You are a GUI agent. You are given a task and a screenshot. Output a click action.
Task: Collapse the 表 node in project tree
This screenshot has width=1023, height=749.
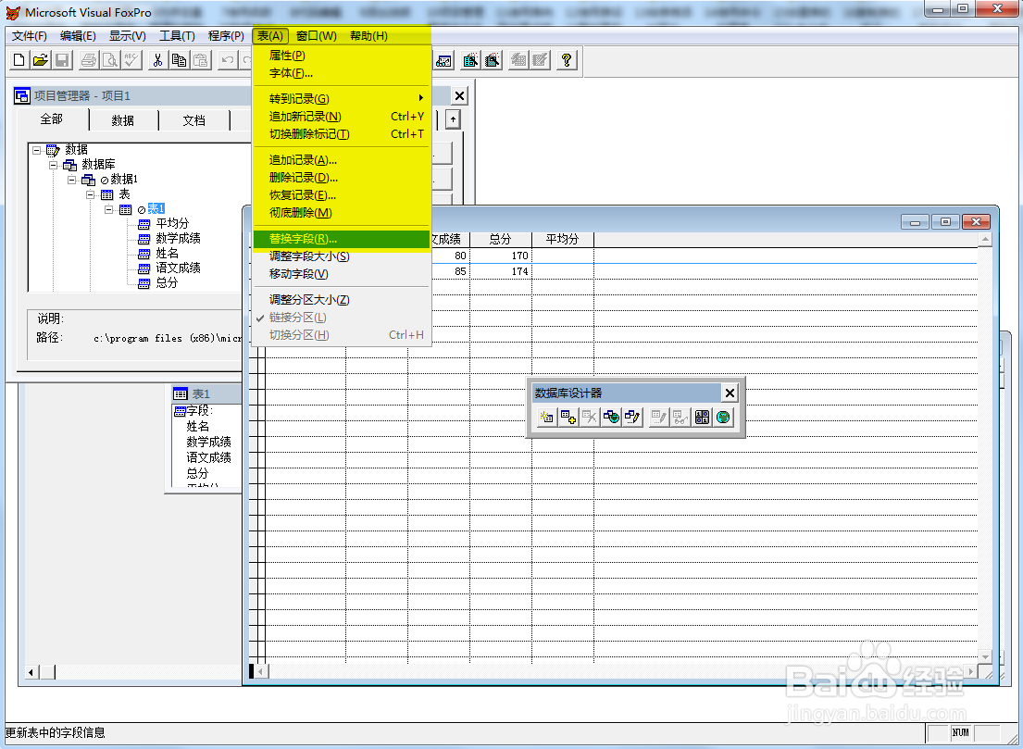[90, 194]
